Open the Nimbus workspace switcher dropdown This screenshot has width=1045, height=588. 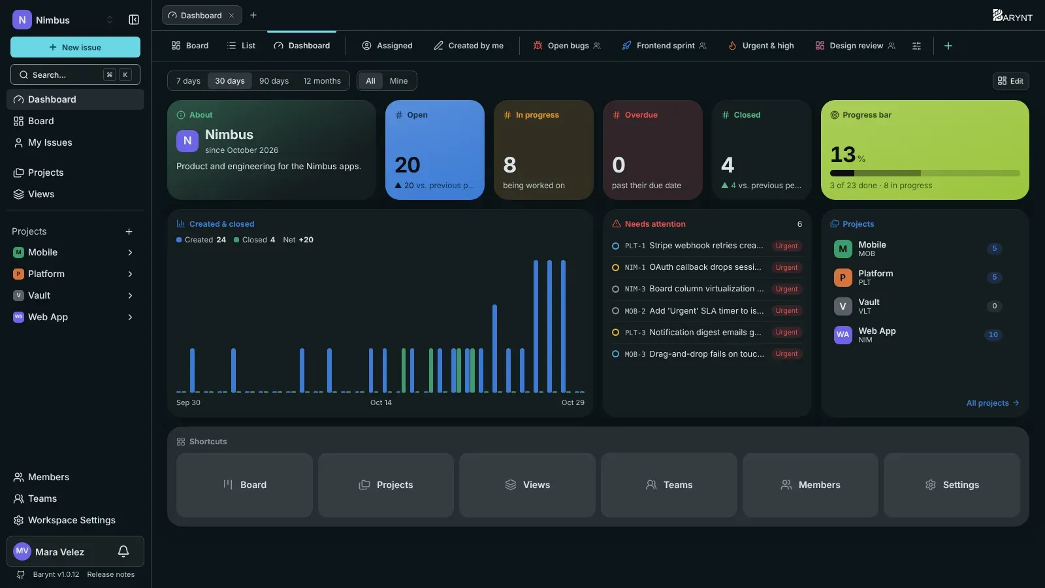[110, 20]
